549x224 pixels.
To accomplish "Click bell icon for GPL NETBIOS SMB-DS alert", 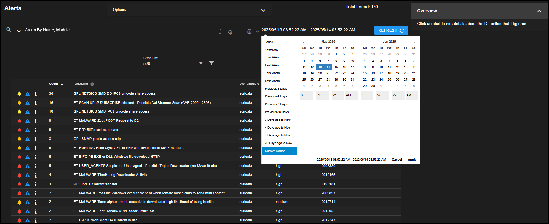I will (x=20, y=94).
